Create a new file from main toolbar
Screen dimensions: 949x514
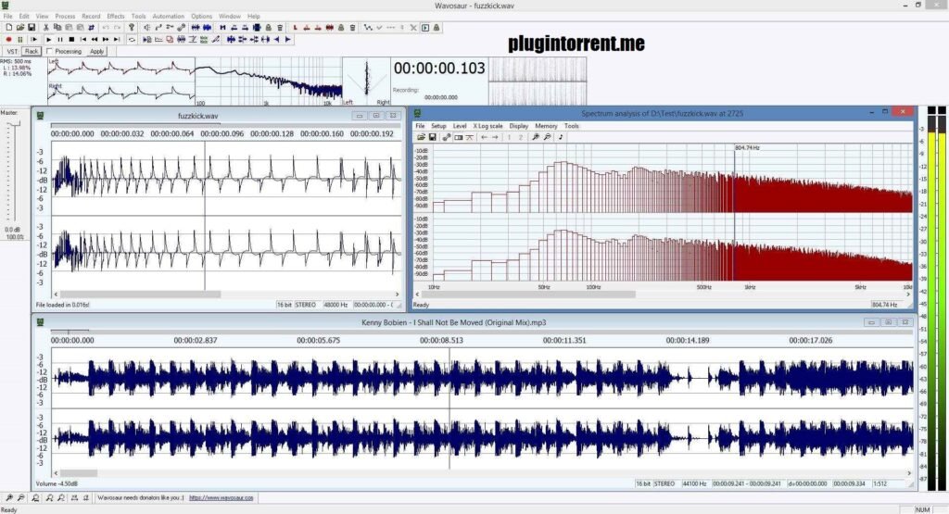point(9,27)
